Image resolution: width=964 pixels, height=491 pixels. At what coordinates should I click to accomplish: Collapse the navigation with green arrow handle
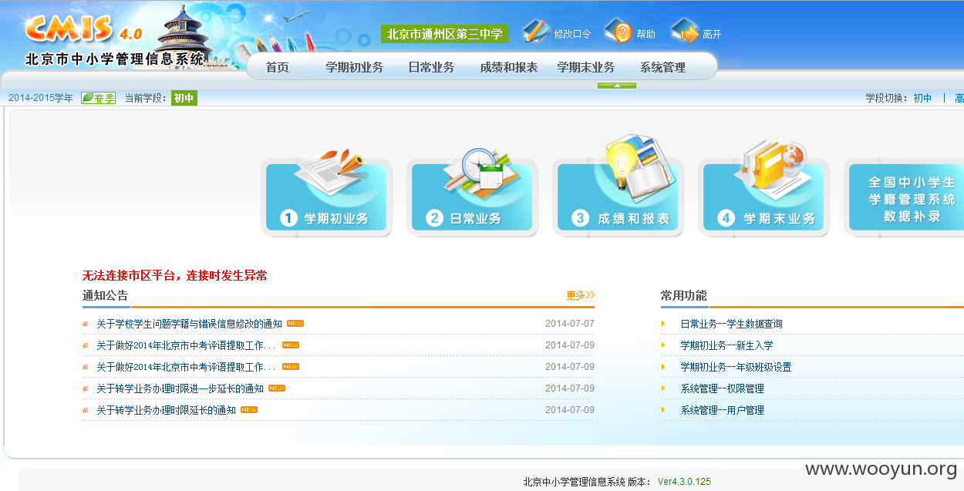(616, 86)
